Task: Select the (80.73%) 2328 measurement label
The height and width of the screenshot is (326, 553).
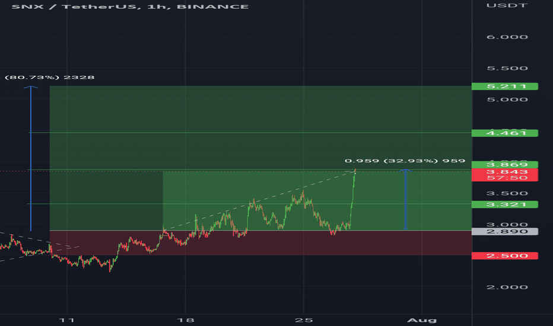Action: coord(49,77)
